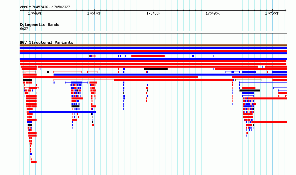This screenshot has width=296, height=175.
Task: Select the 6q27 band label
Action: (x=24, y=29)
